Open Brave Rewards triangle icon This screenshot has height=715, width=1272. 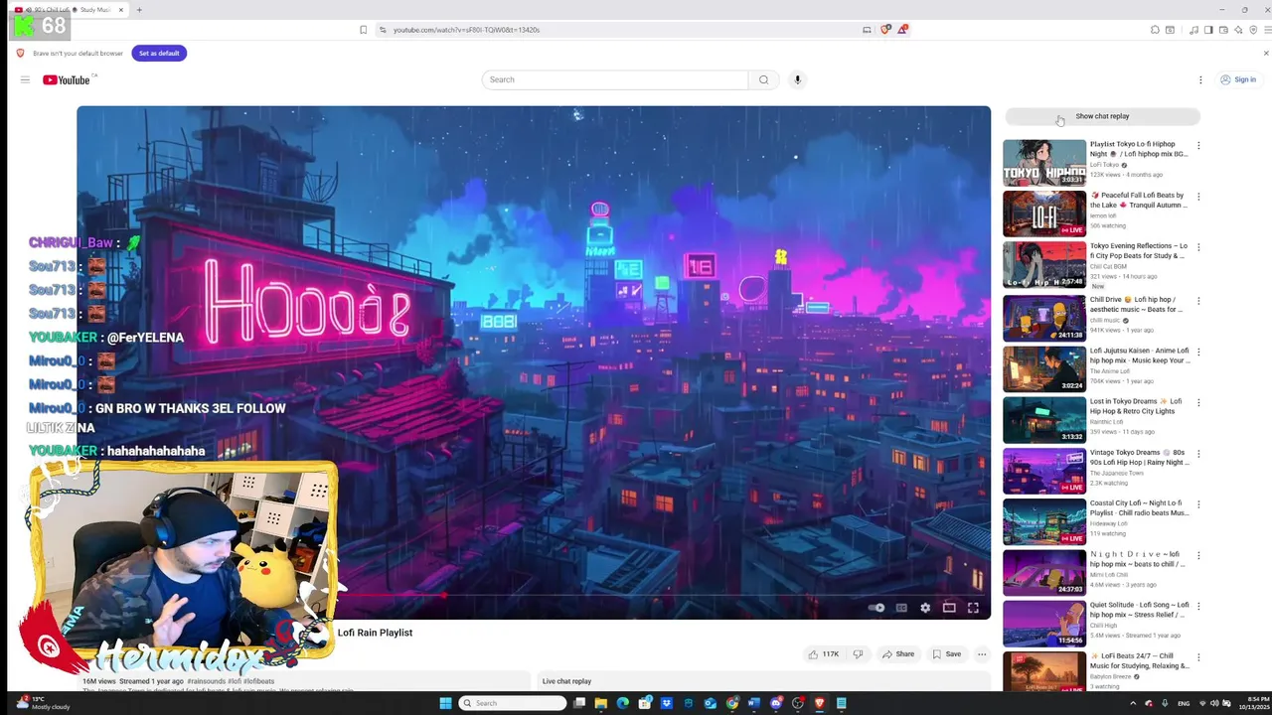(x=902, y=30)
